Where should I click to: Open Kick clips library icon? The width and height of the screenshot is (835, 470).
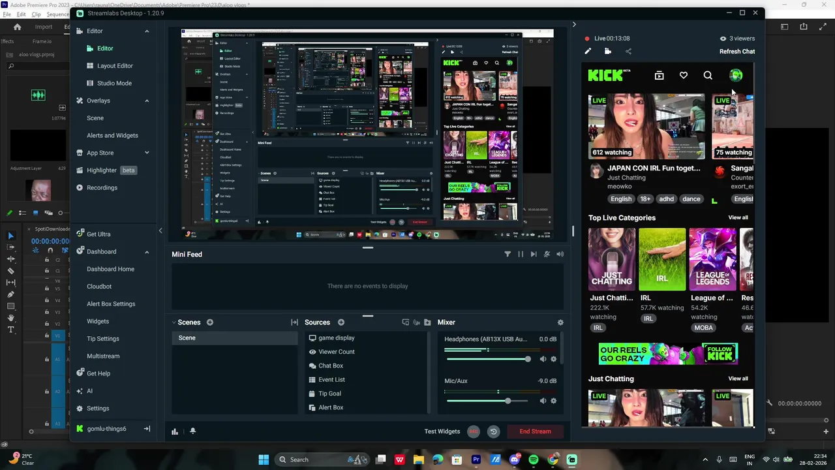pos(659,76)
